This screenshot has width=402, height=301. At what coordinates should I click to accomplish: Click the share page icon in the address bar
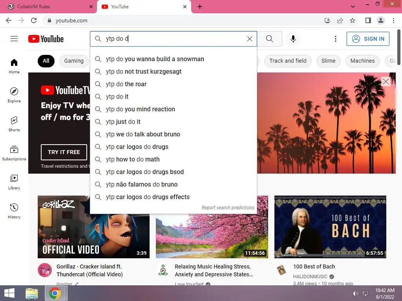340,20
